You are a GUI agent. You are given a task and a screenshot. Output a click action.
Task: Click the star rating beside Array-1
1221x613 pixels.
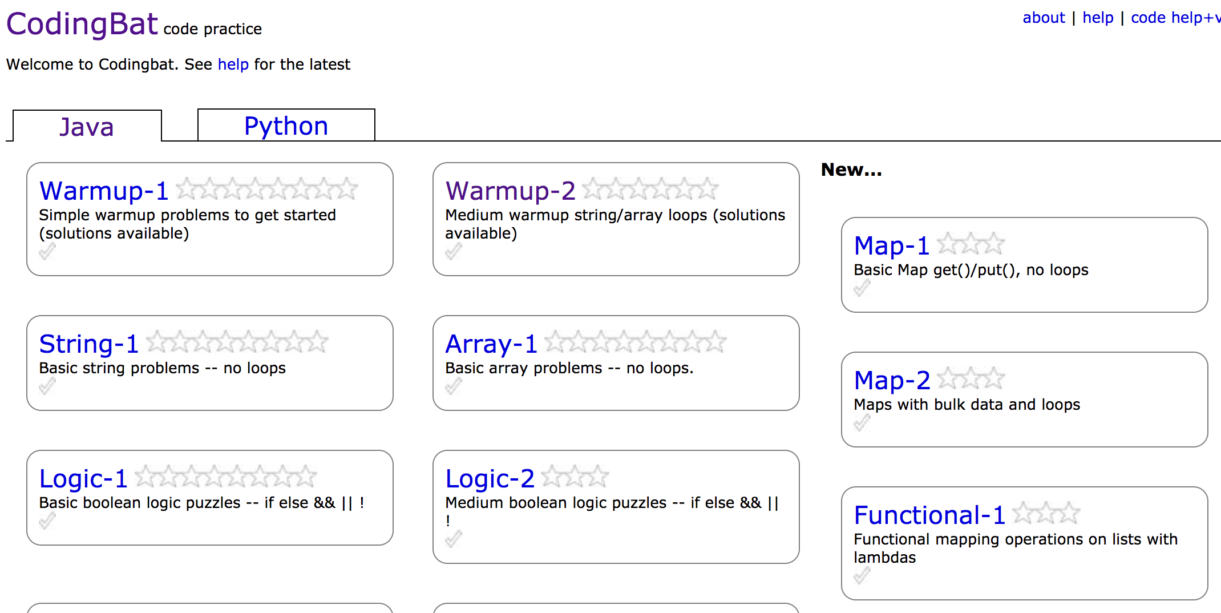635,341
